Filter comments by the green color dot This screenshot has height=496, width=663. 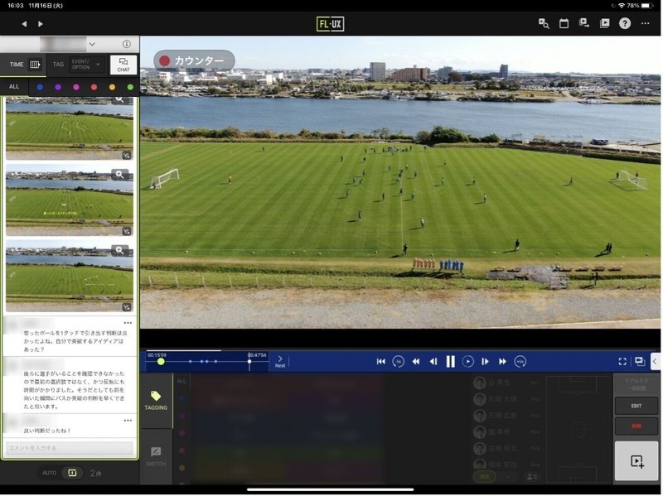click(x=130, y=87)
